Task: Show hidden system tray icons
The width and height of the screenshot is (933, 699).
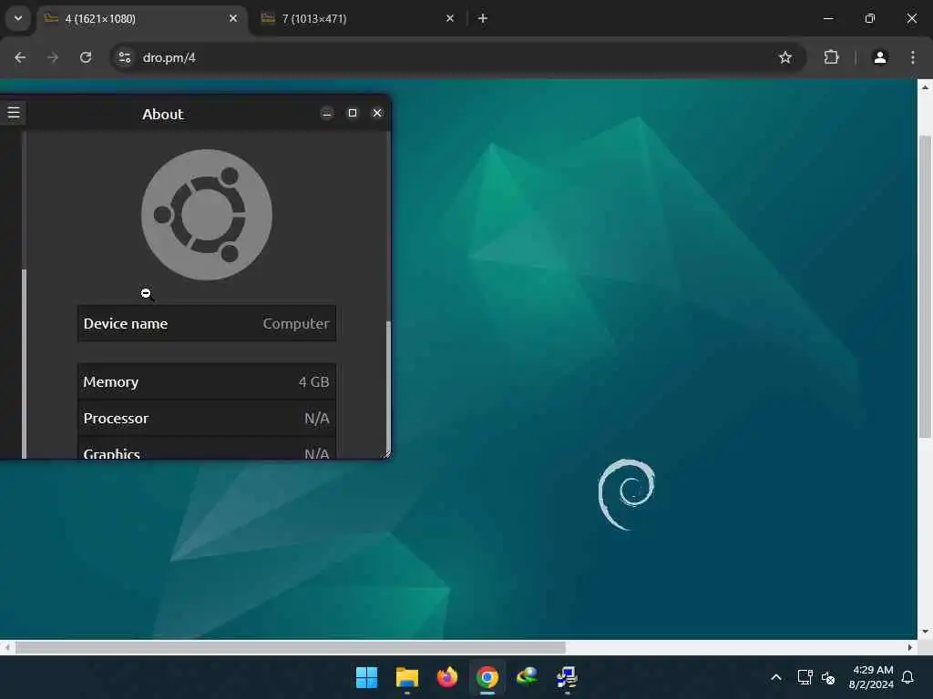Action: point(776,677)
